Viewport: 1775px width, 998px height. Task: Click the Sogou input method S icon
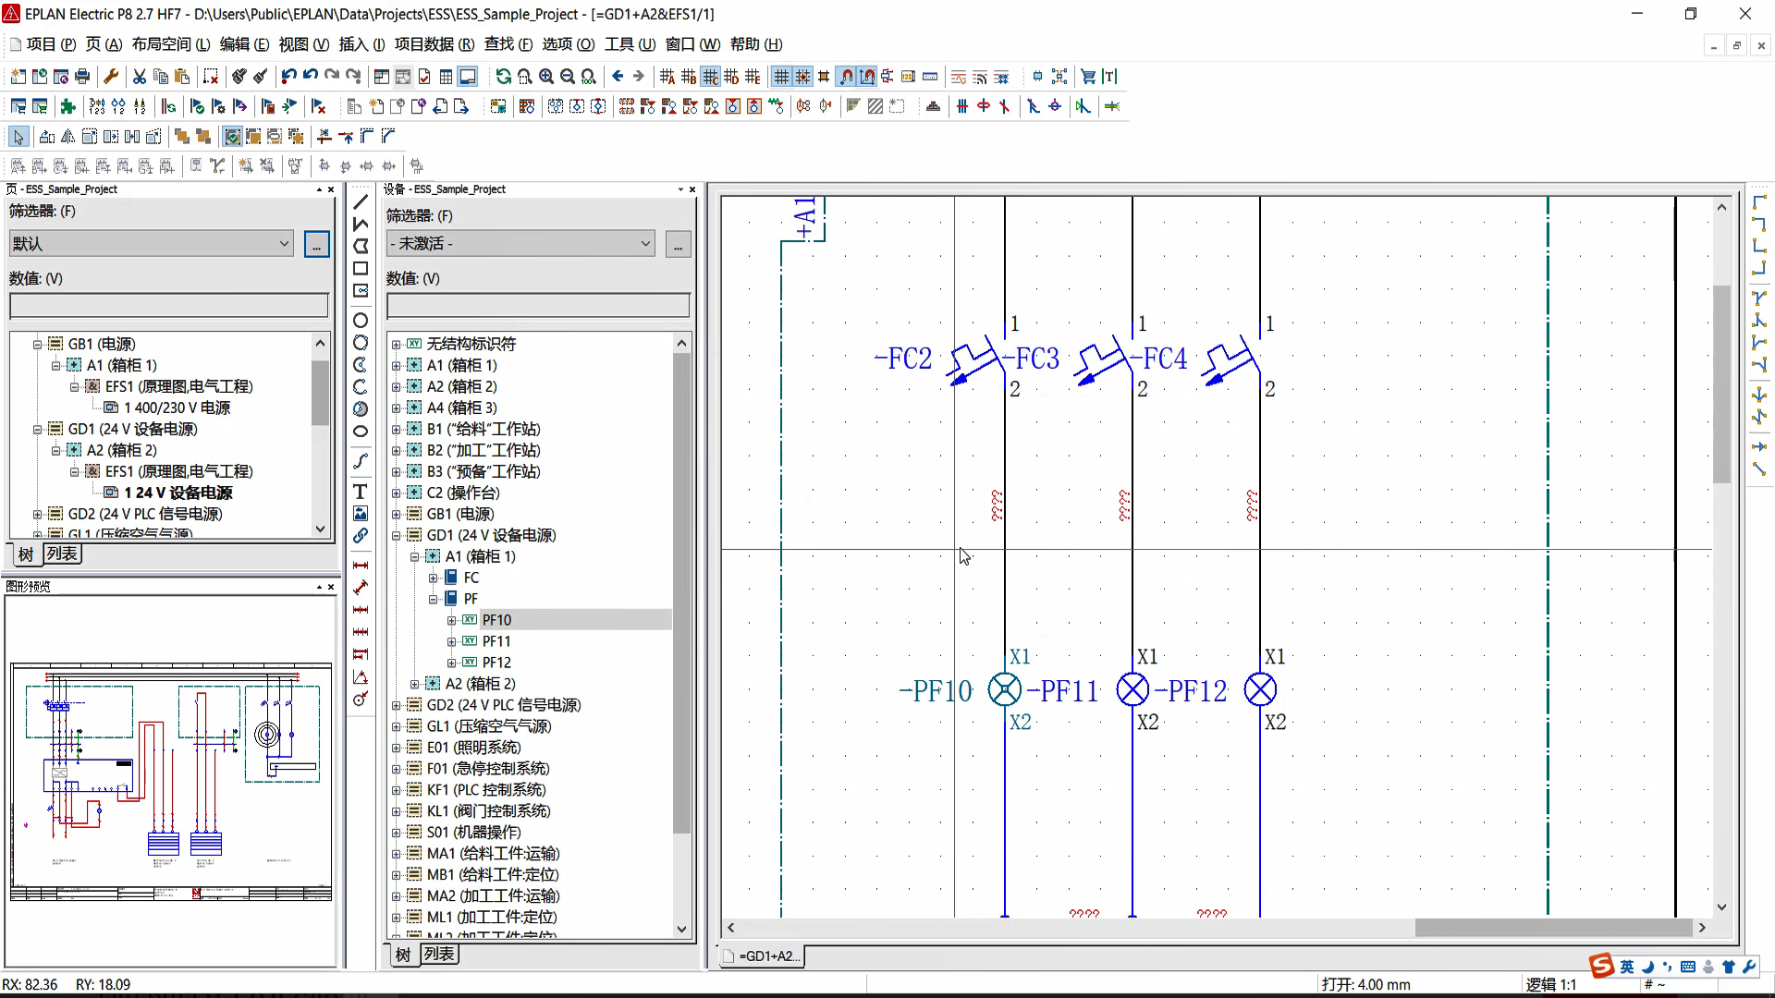[1602, 967]
